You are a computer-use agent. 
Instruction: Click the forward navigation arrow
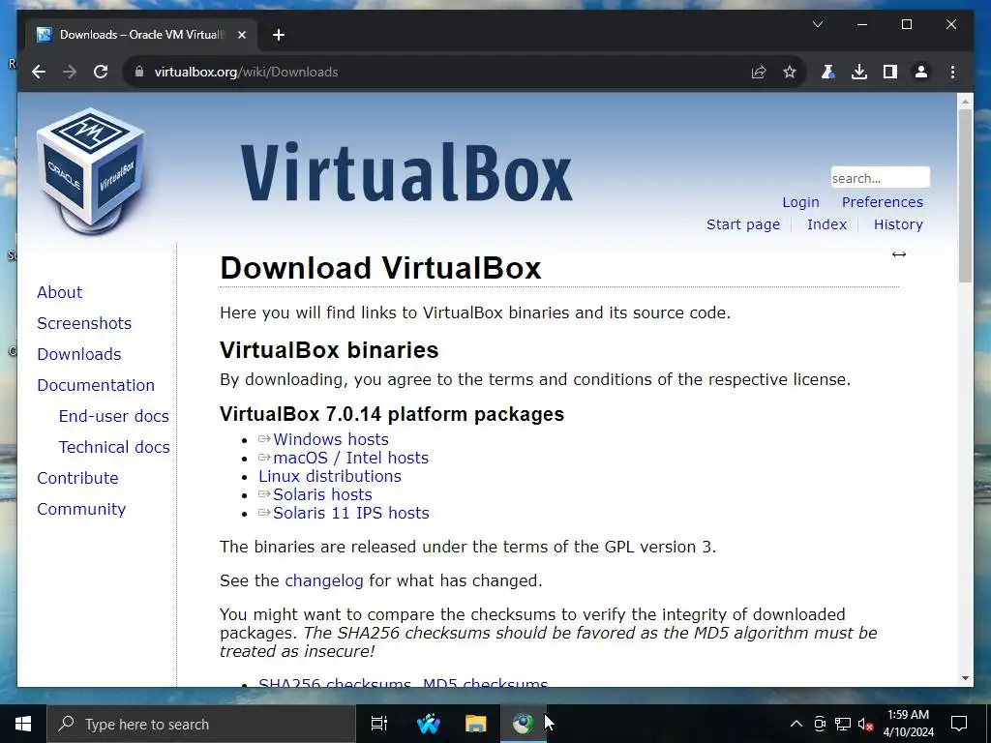[70, 72]
